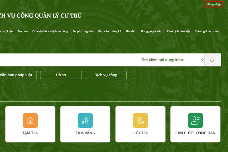Open the Hỏi đáp menu
This screenshot has width=228, height=152.
point(131,31)
